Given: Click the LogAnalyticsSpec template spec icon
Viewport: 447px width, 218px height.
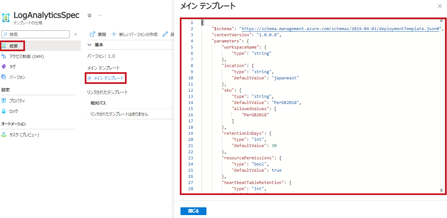Looking at the screenshot, I should point(6,18).
